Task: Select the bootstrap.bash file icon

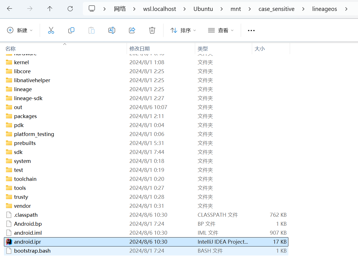Action: point(9,251)
